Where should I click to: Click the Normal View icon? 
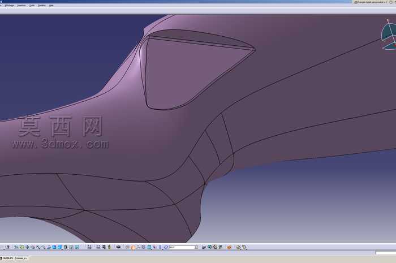[x=49, y=247]
